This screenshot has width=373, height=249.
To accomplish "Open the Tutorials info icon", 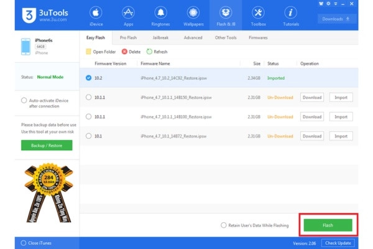I will 290,13.
